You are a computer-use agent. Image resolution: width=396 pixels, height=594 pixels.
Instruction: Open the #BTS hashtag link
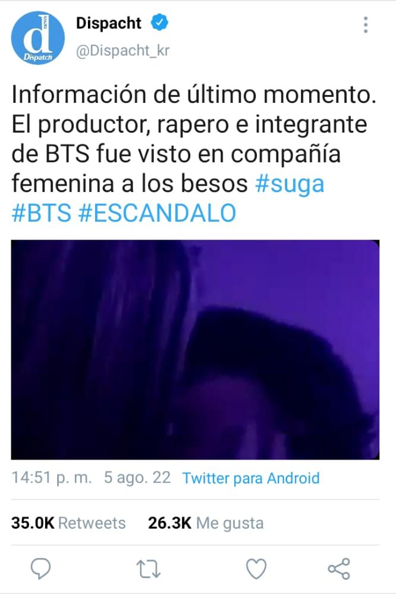(x=41, y=213)
